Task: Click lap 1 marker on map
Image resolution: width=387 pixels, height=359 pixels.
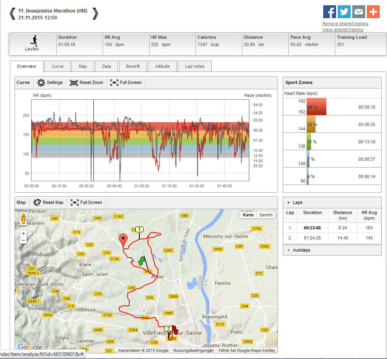Action: [139, 229]
